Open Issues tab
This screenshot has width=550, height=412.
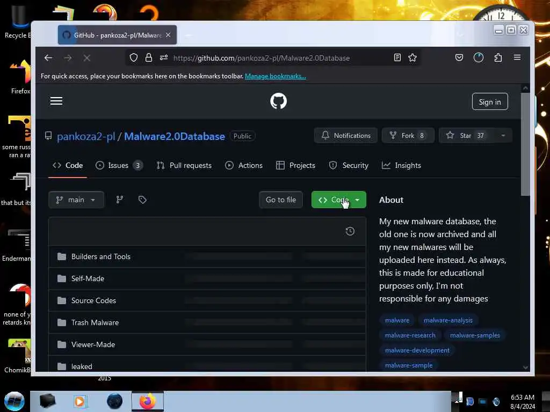tap(119, 165)
